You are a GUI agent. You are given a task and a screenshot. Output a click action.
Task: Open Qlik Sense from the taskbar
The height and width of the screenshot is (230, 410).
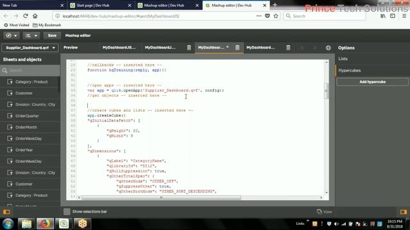(x=63, y=224)
